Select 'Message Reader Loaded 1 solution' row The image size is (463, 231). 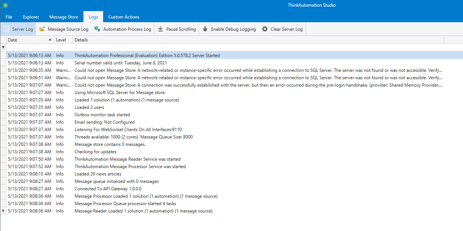tap(231, 211)
